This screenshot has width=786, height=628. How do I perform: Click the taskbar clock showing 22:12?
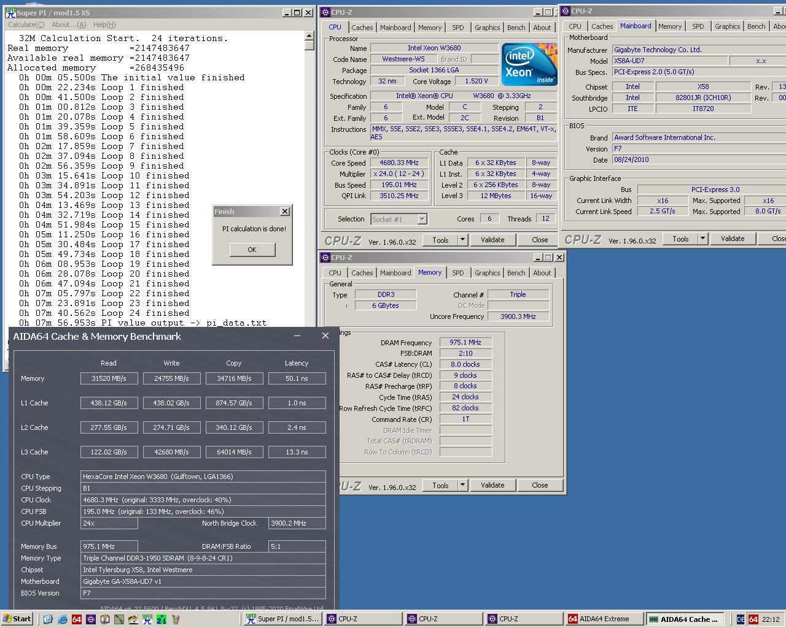click(x=771, y=619)
